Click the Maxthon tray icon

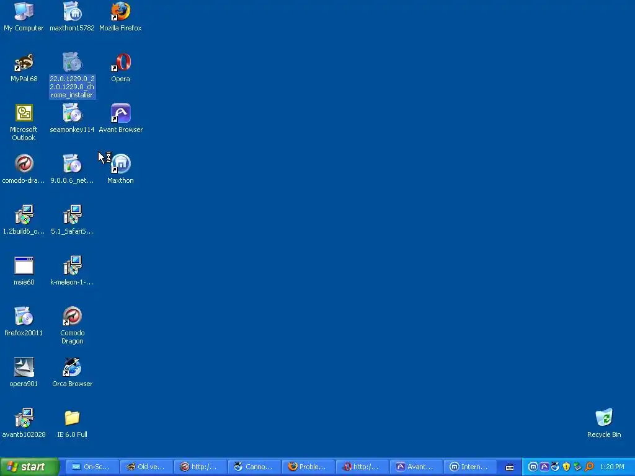pos(533,467)
